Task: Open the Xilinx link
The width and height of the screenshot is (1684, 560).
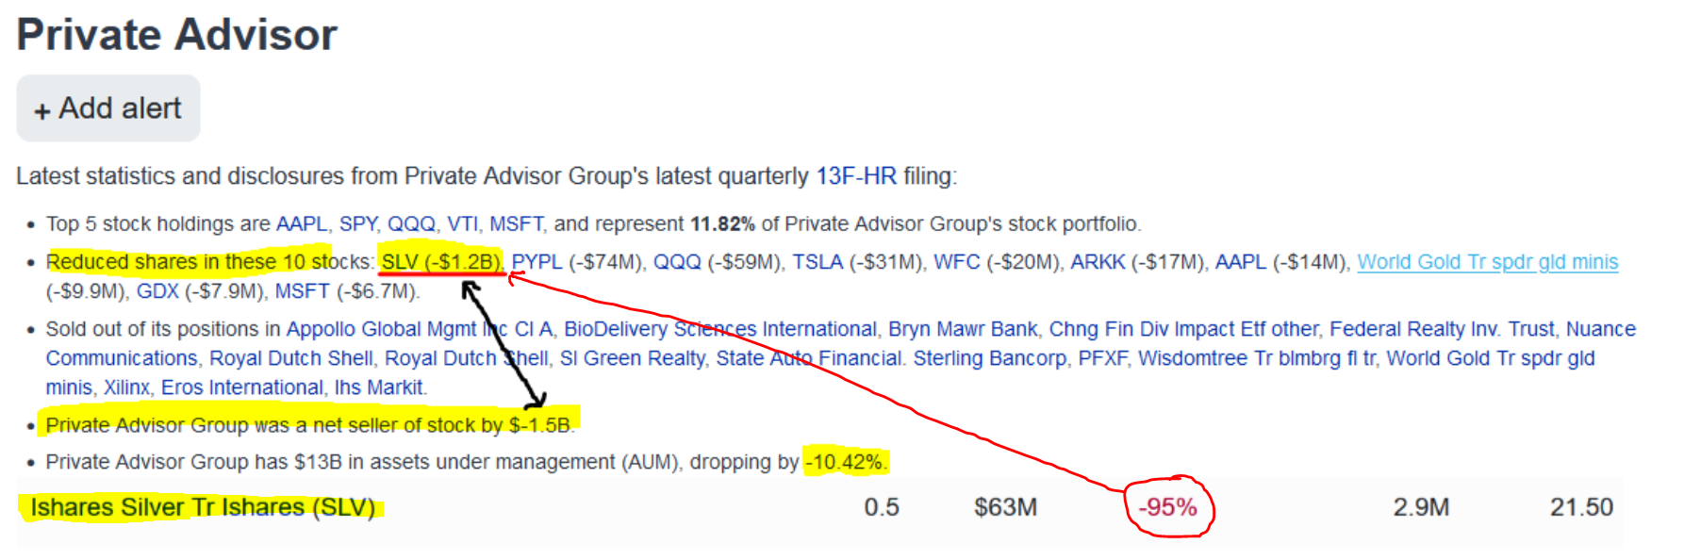Action: [x=126, y=387]
